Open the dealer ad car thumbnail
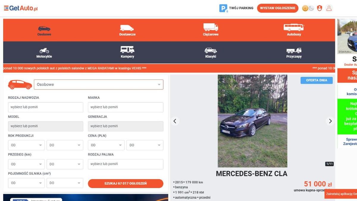Image resolution: width=357 pixels, height=201 pixels. coord(347,36)
